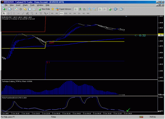Open the Periods clock icon
The height and width of the screenshot is (119, 165).
115,9
